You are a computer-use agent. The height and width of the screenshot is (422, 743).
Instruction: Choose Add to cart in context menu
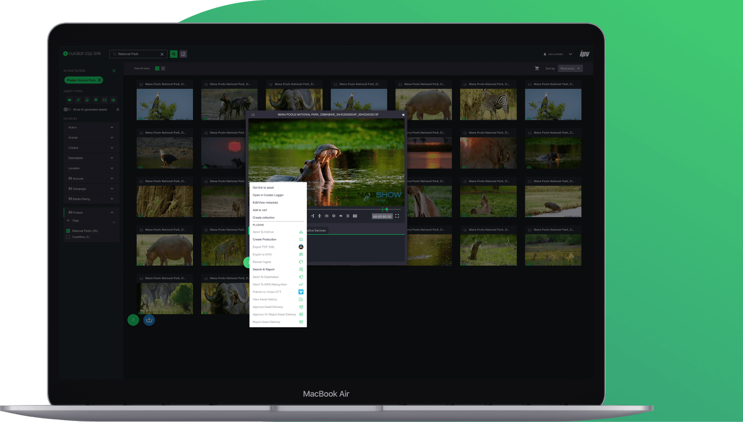[278, 210]
